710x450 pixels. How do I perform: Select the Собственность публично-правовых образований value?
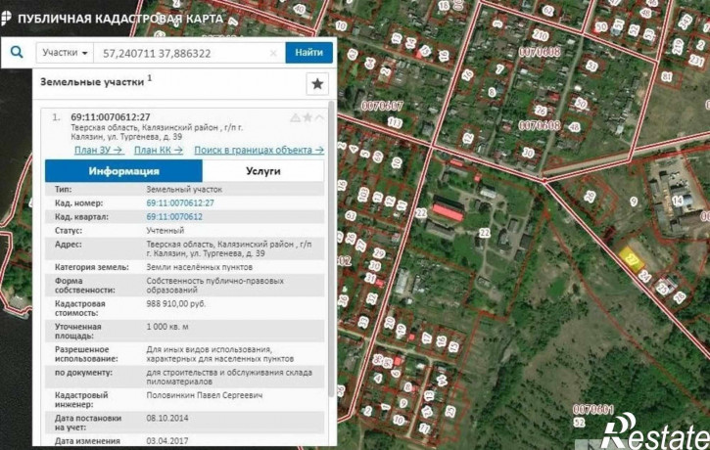(215, 285)
